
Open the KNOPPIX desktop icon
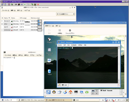(x=49, y=61)
